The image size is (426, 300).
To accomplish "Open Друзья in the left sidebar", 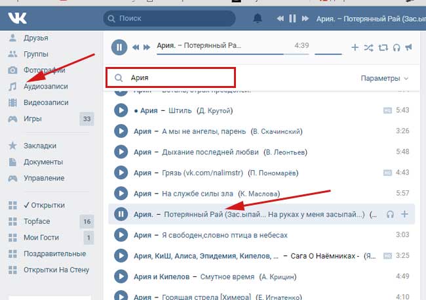I will (36, 38).
